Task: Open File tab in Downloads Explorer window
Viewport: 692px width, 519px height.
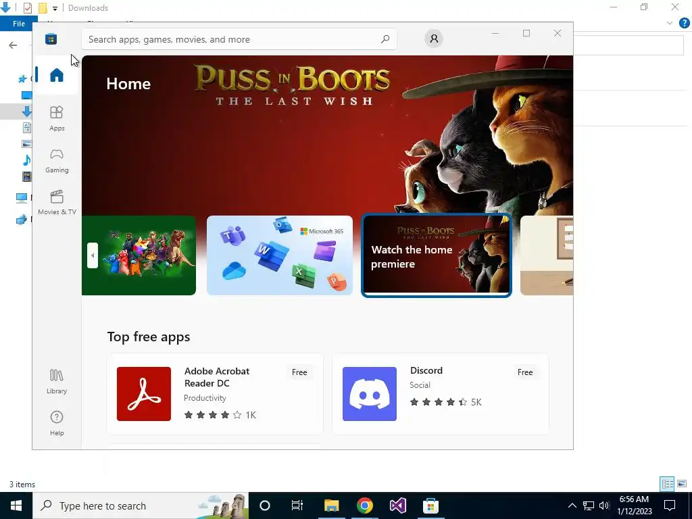Action: pos(18,24)
